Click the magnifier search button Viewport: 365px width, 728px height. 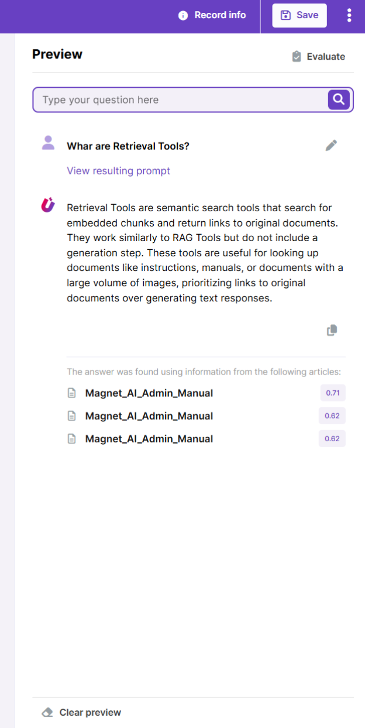[339, 99]
